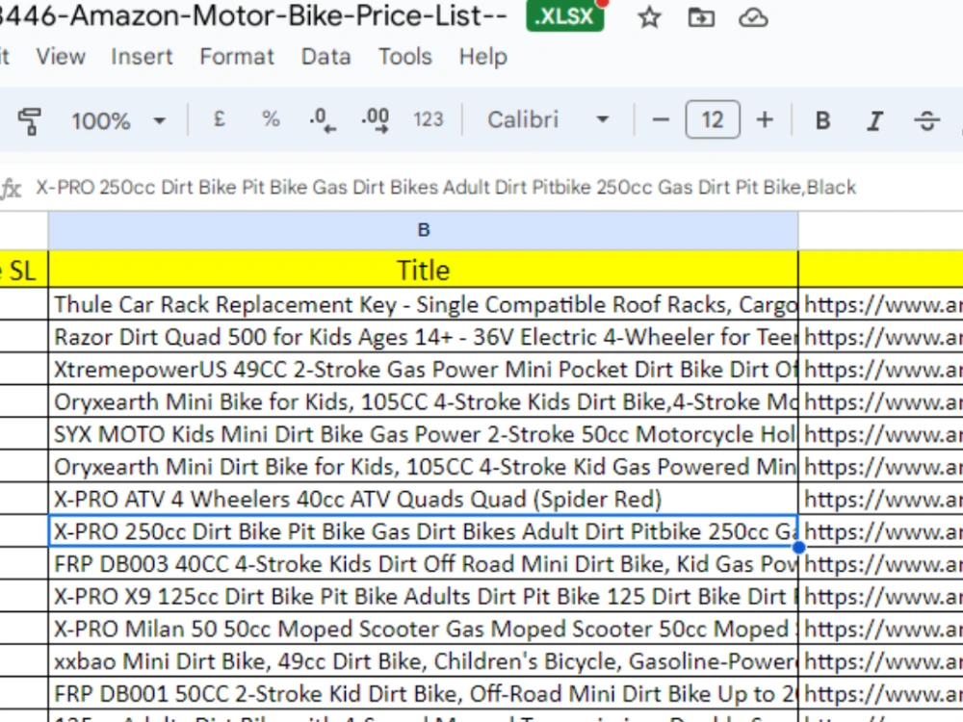Select the Razor Dirt Quad 500 cell
Image resolution: width=963 pixels, height=722 pixels.
(423, 337)
